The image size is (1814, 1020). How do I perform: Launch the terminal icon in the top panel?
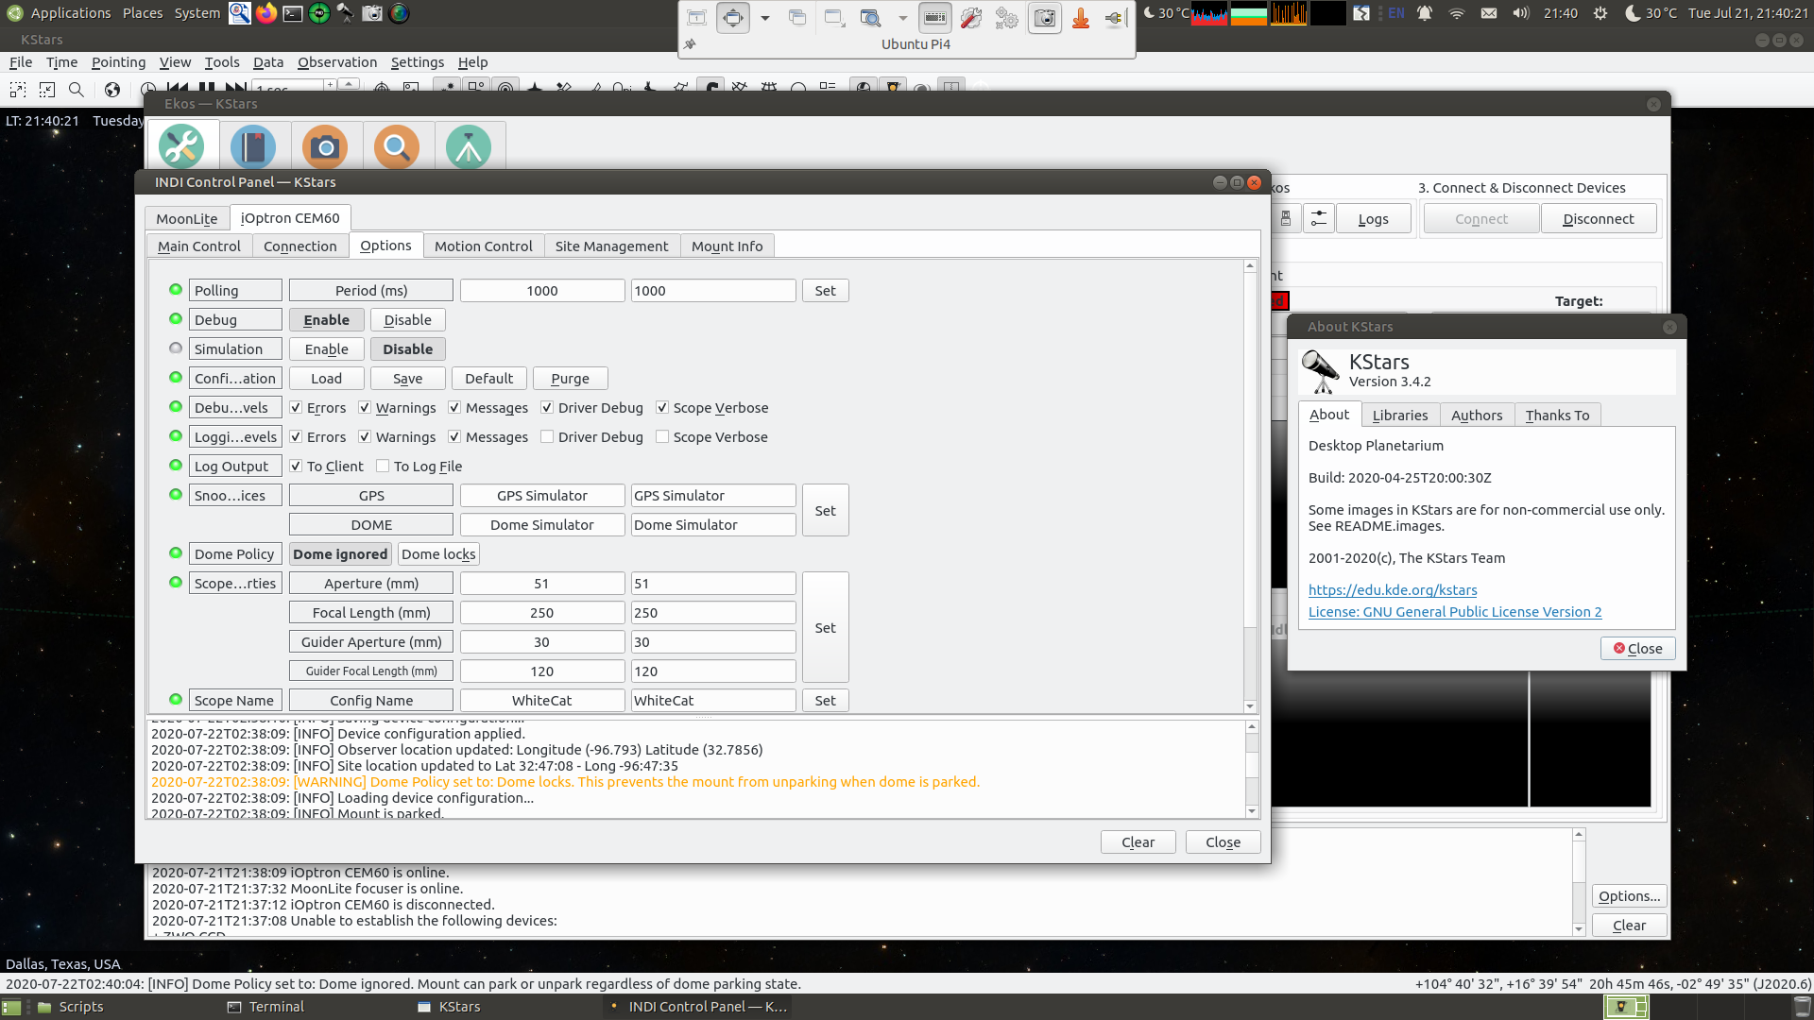point(293,13)
